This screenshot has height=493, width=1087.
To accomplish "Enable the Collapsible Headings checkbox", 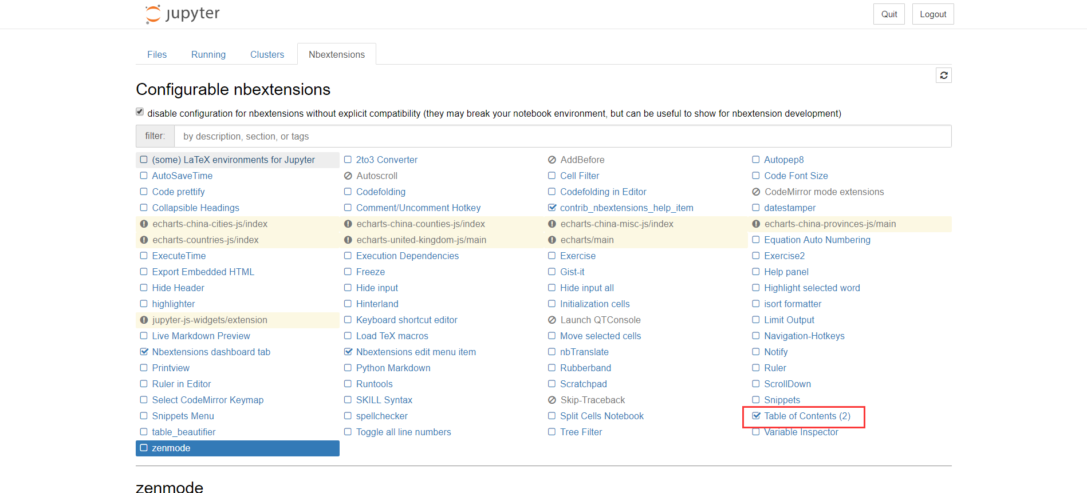I will pos(144,208).
